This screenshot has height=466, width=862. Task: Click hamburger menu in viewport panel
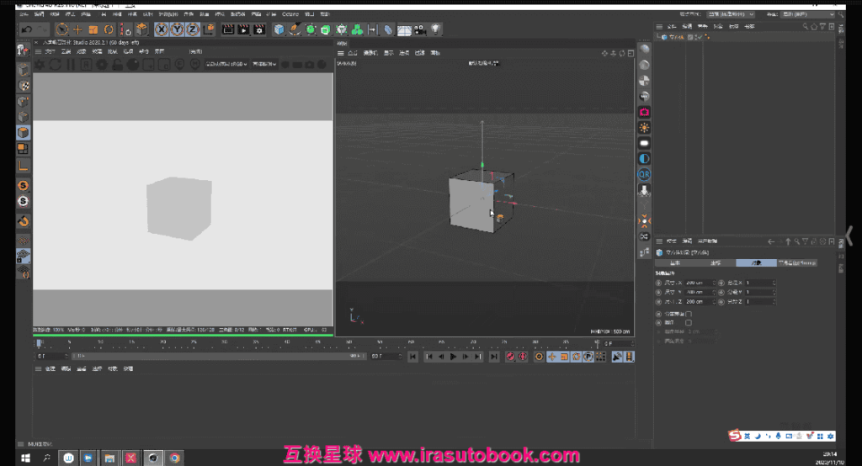pyautogui.click(x=341, y=53)
